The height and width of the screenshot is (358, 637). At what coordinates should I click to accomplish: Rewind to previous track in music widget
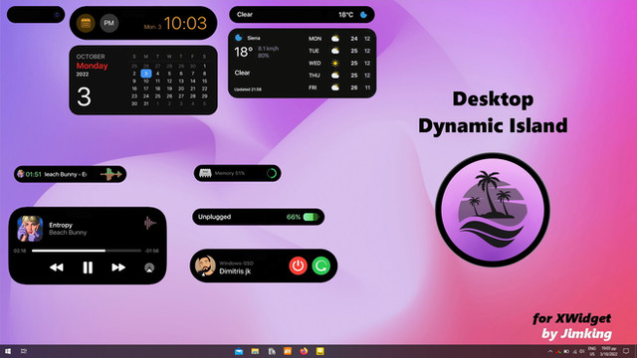pyautogui.click(x=57, y=268)
